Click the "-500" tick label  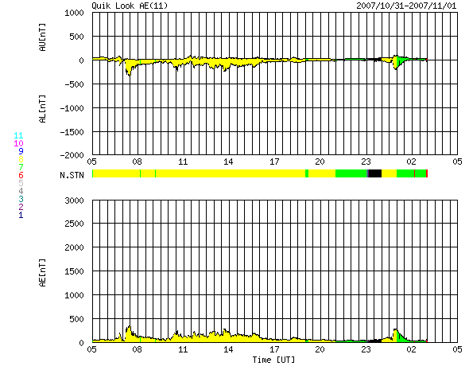(75, 84)
